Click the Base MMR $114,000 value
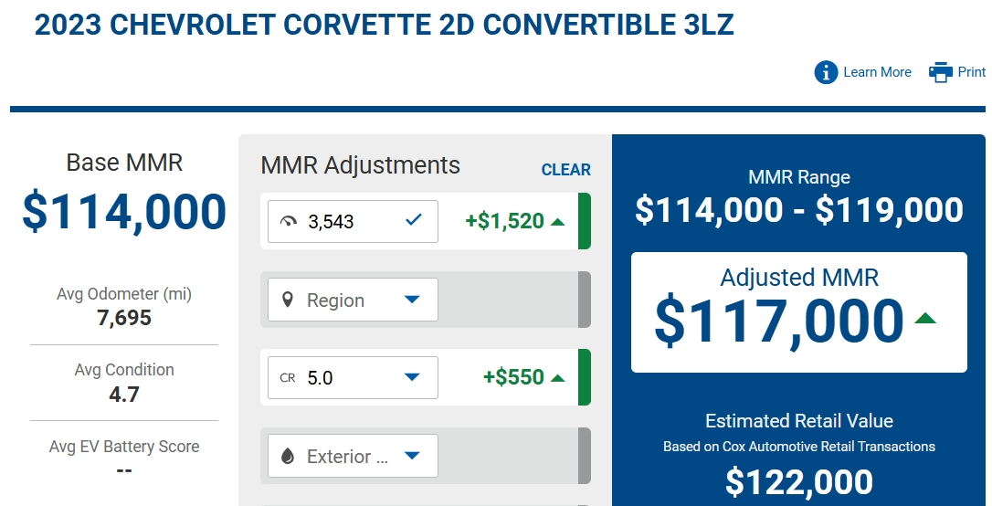This screenshot has height=506, width=992. click(x=124, y=211)
